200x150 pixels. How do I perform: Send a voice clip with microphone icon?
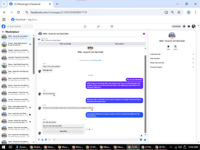tap(39, 140)
